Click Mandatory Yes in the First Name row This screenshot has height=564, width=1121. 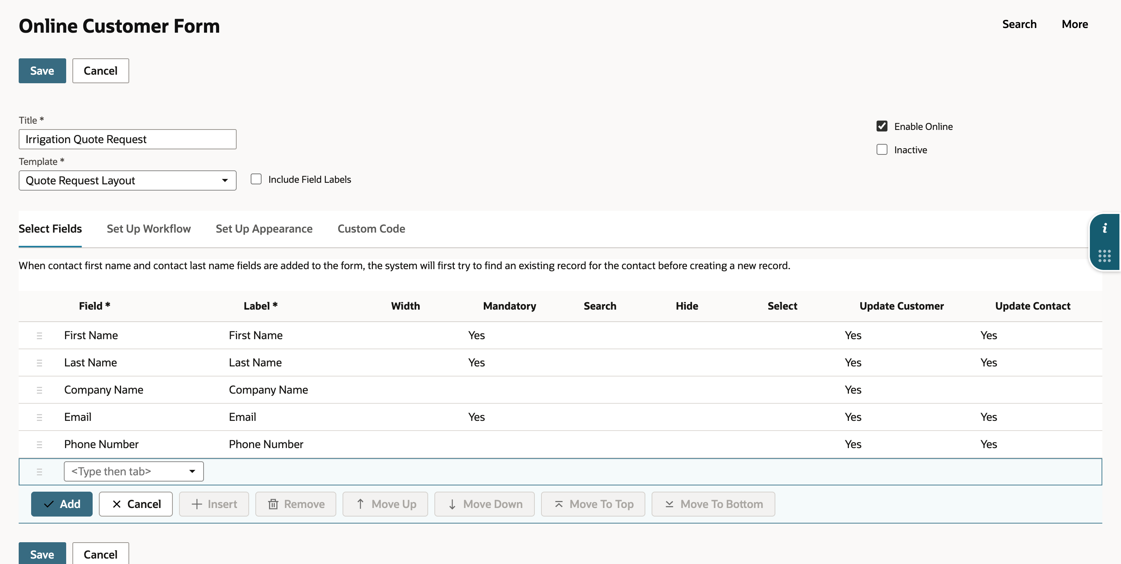[x=476, y=335]
